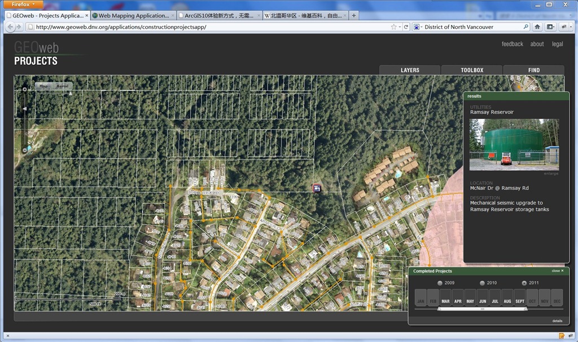This screenshot has height=342, width=578.
Task: Switch to Web Mapping Application browser tab
Action: pyautogui.click(x=133, y=15)
